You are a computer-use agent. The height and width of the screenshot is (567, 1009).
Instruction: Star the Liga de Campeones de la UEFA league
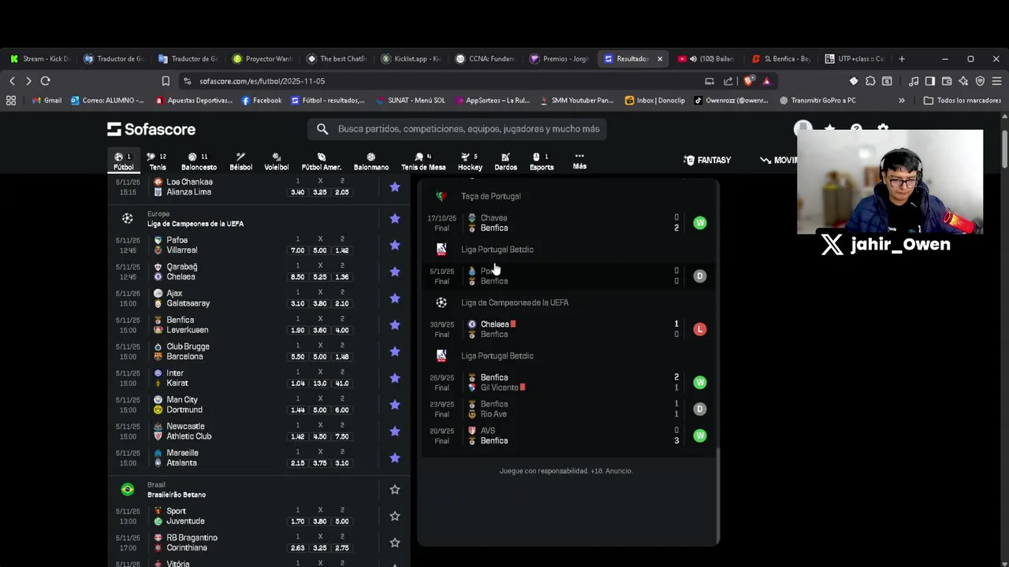pyautogui.click(x=395, y=218)
